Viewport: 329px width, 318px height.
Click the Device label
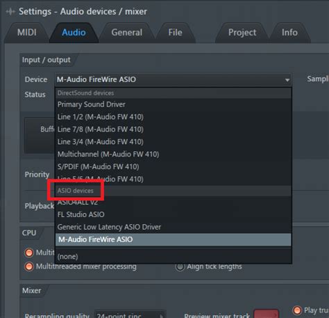click(36, 79)
